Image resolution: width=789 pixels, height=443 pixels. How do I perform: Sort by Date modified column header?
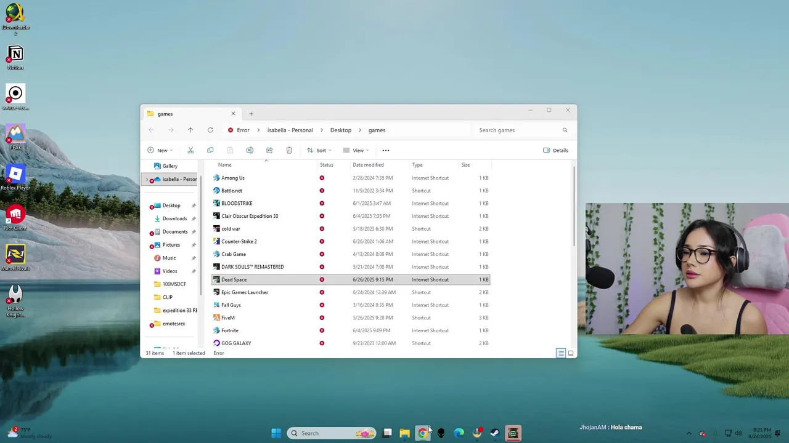(x=368, y=165)
